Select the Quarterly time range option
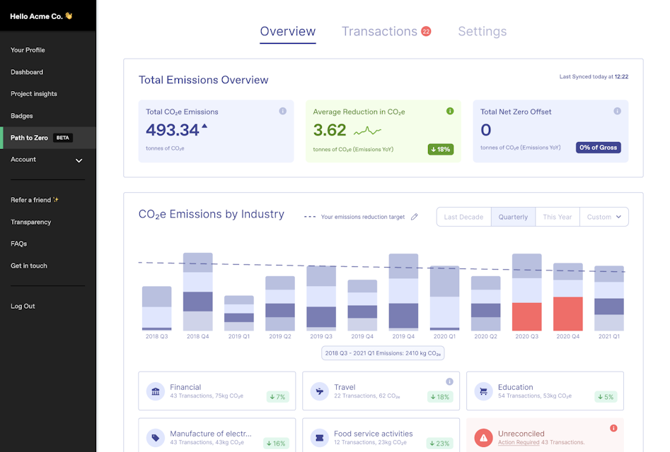The width and height of the screenshot is (670, 452). pyautogui.click(x=513, y=217)
